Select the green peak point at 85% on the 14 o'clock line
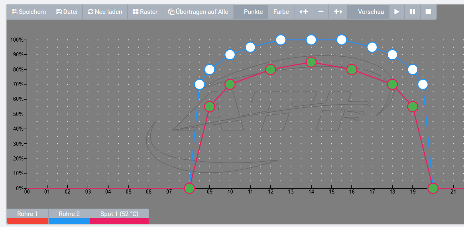The height and width of the screenshot is (227, 464). click(311, 62)
